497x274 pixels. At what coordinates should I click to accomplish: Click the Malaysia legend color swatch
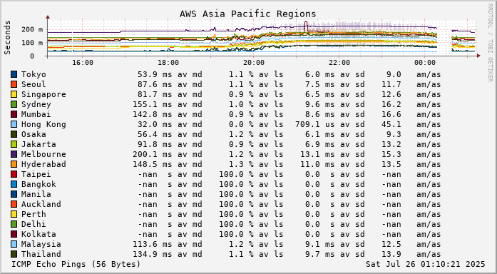pyautogui.click(x=14, y=244)
